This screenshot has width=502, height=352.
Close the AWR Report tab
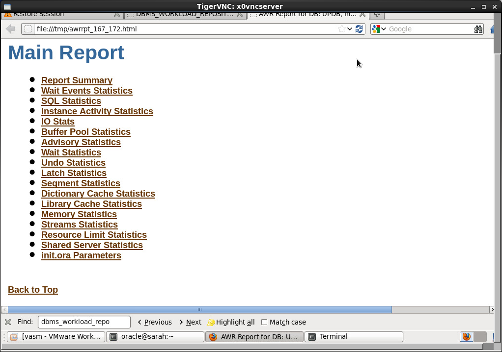pyautogui.click(x=363, y=14)
